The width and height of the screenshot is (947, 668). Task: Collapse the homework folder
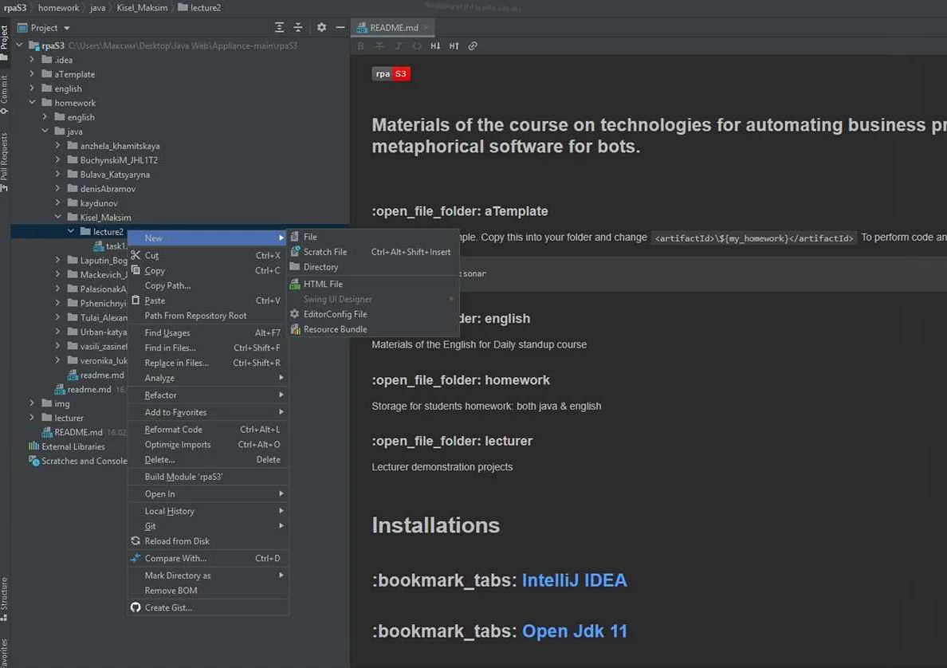tap(32, 103)
